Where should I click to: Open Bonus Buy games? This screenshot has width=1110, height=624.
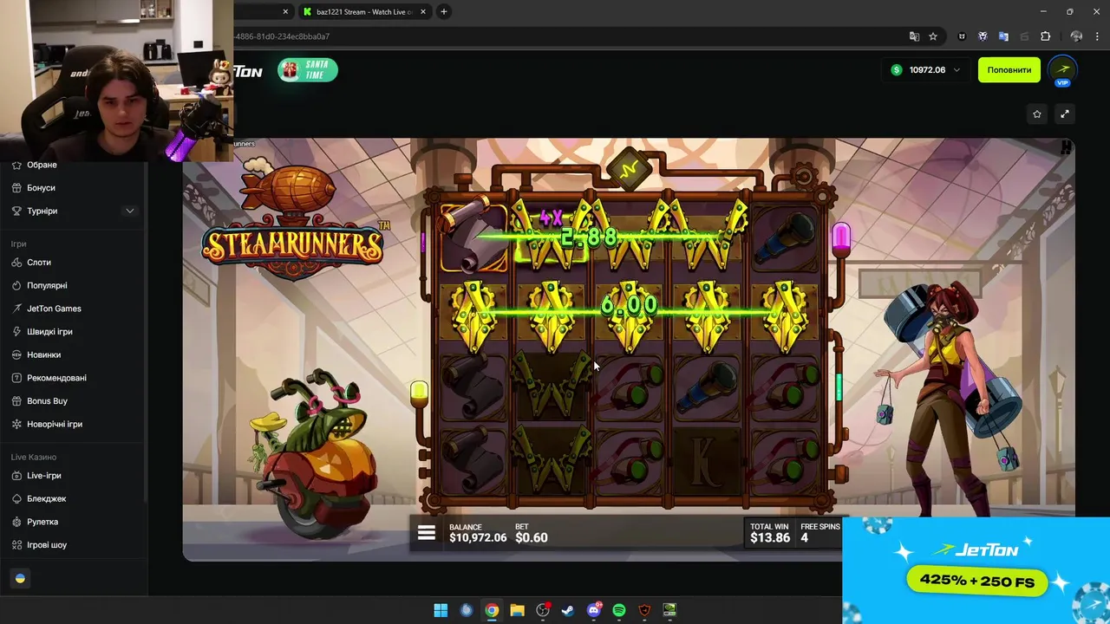point(47,401)
